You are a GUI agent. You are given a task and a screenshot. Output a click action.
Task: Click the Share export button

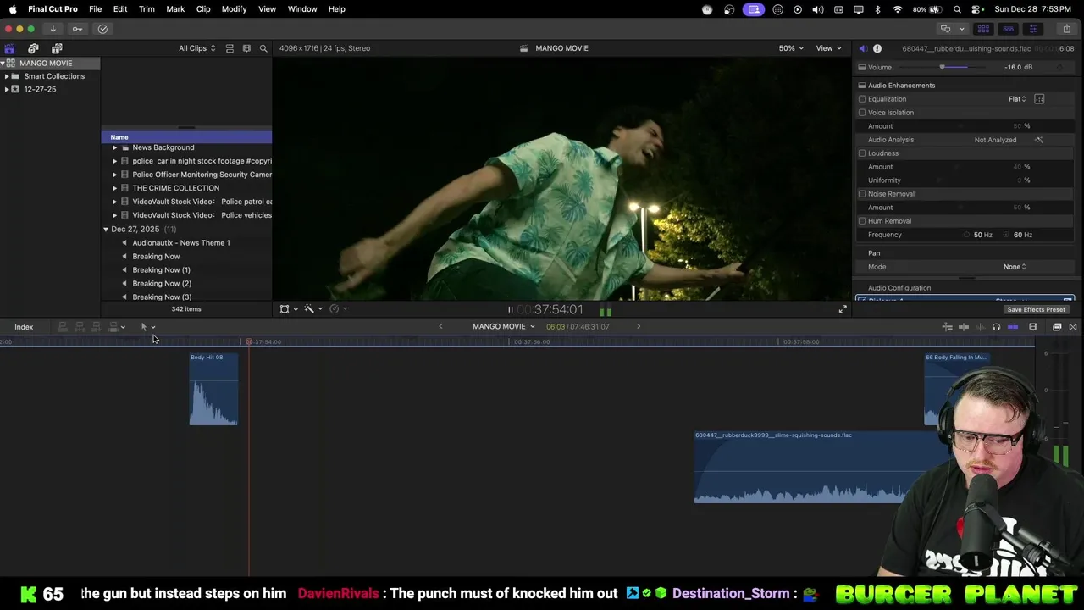tap(1066, 29)
